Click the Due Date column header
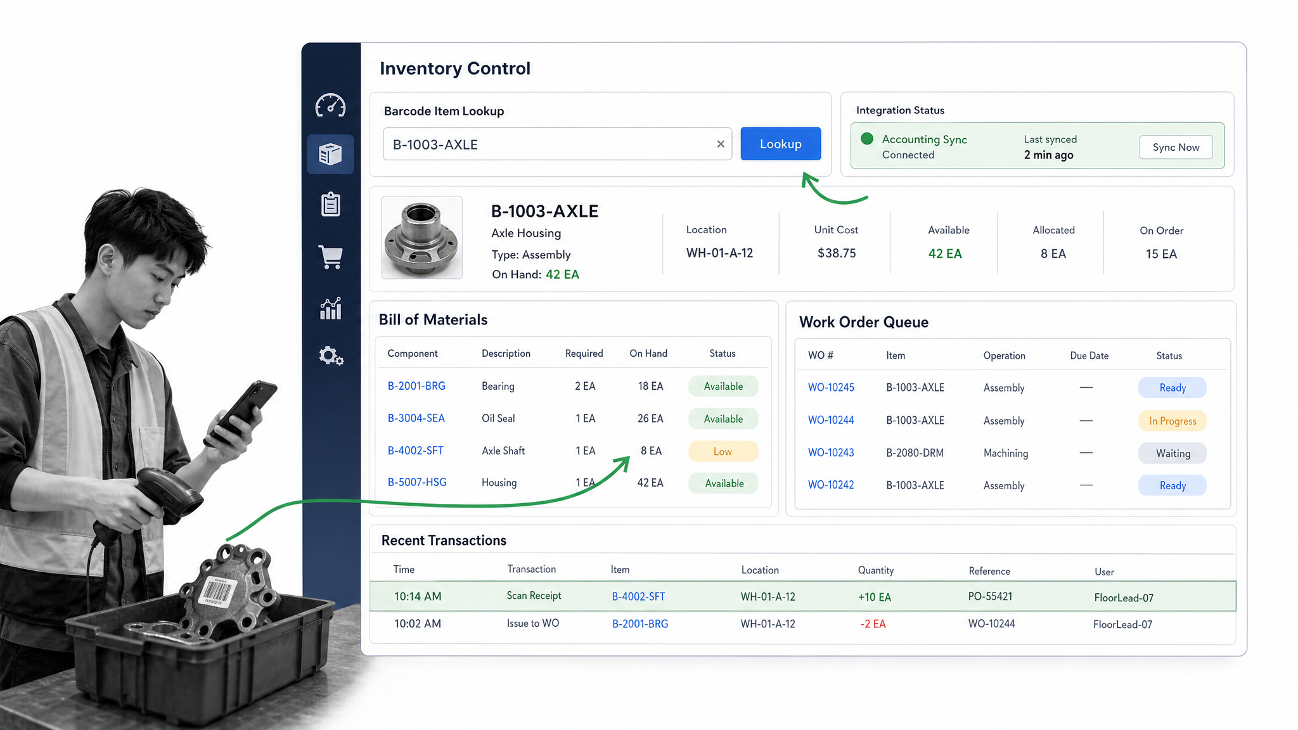Screen dimensions: 1298x730 (1089, 355)
